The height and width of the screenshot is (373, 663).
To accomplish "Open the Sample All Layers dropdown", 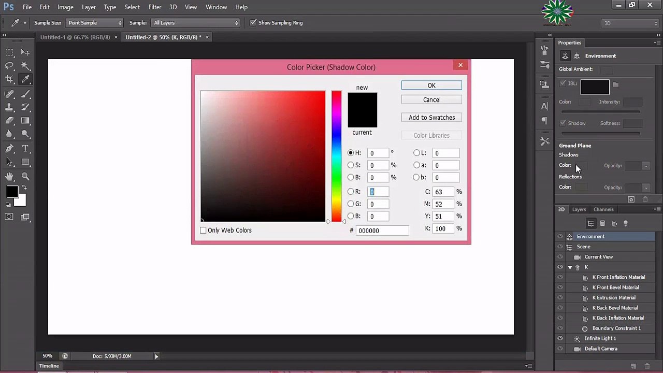I will pos(196,23).
